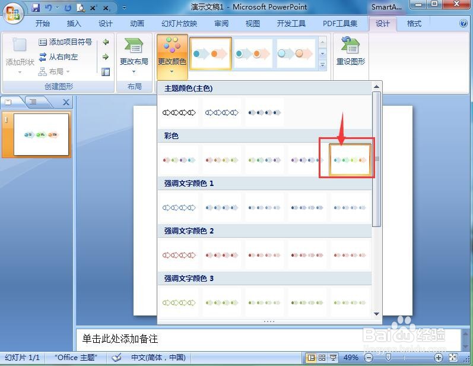
Task: Select the third SmartArt style thumbnail
Action: tap(296, 53)
